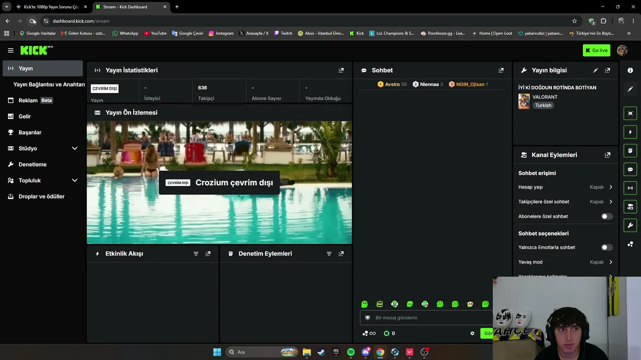Bookmark this page with the star icon
Screen dimensions: 641x360
pos(574,21)
